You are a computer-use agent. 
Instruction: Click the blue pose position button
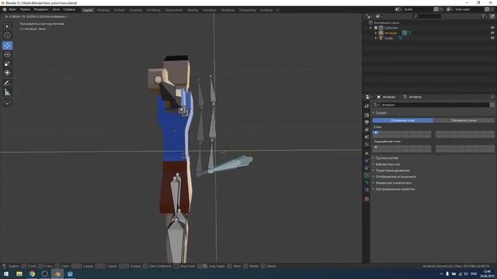tap(403, 121)
